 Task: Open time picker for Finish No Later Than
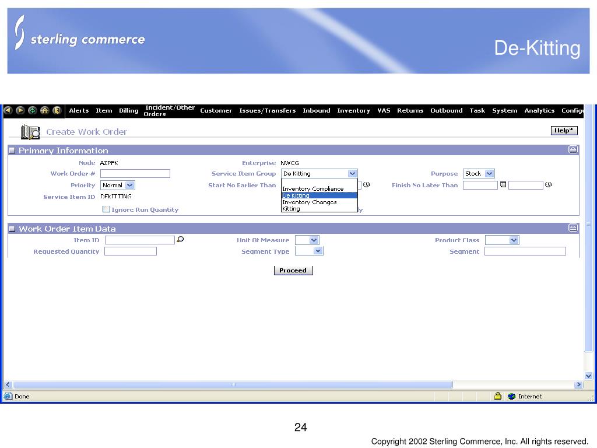point(548,185)
